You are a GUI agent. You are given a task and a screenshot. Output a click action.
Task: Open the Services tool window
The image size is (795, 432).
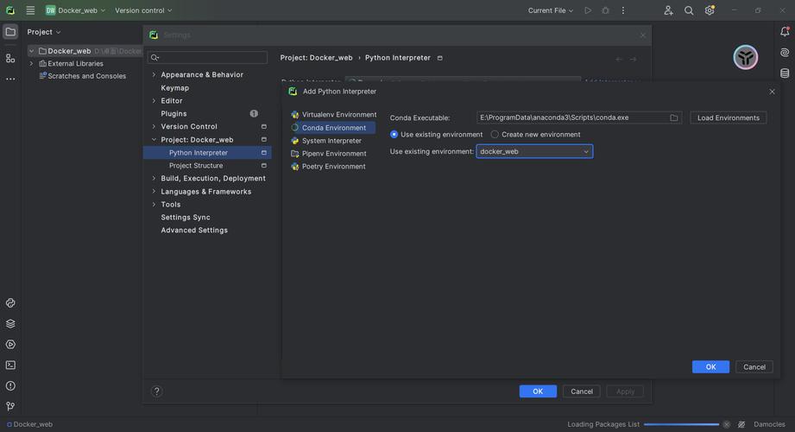[x=10, y=345]
